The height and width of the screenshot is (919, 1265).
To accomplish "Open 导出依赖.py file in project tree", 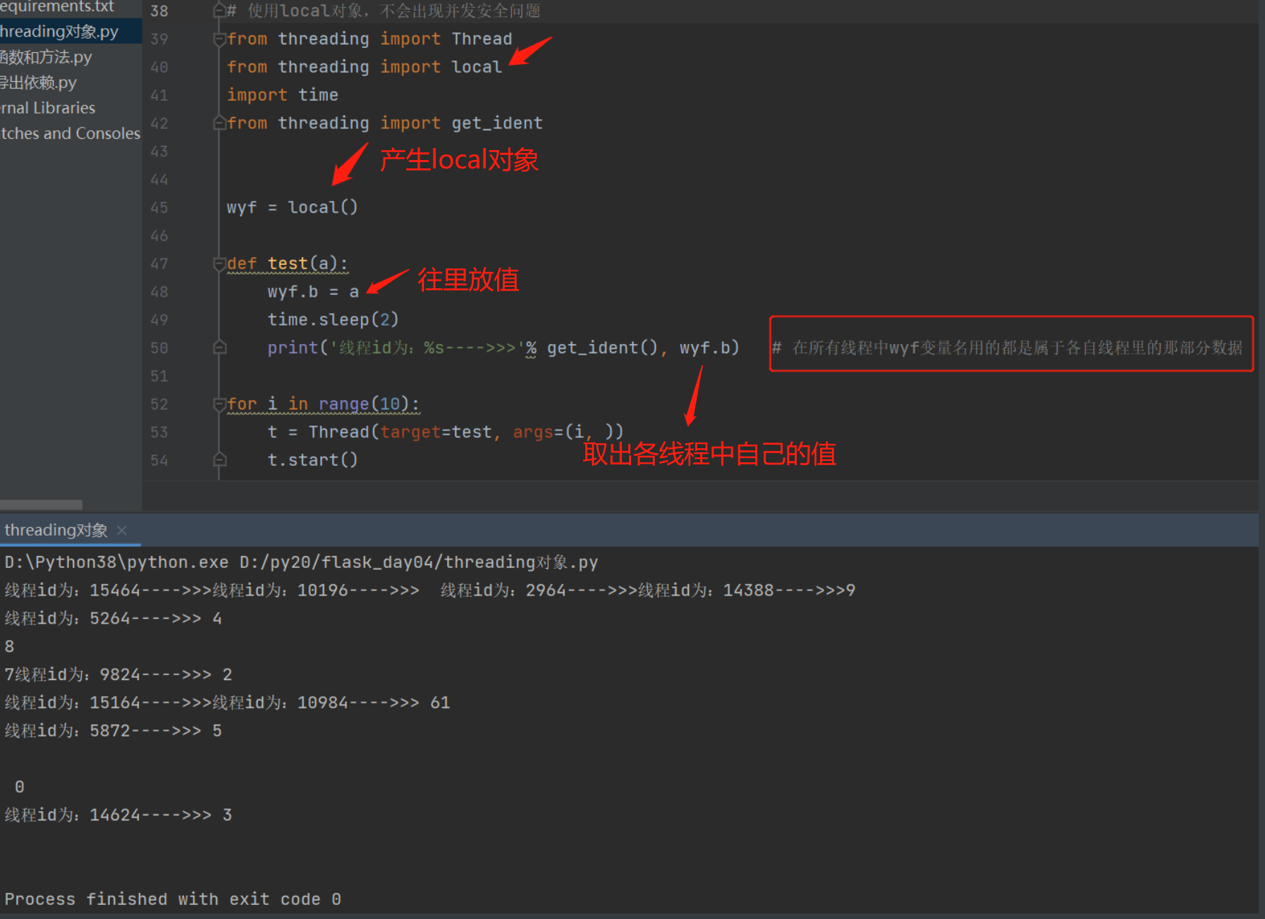I will point(38,82).
